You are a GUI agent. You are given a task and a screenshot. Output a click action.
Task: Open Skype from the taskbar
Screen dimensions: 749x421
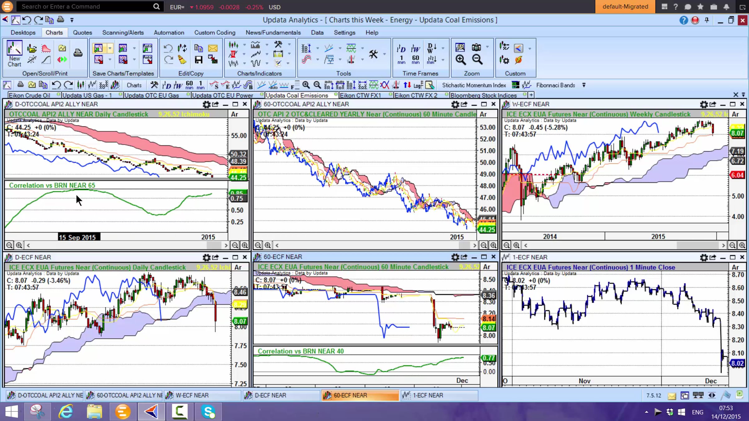pyautogui.click(x=208, y=412)
